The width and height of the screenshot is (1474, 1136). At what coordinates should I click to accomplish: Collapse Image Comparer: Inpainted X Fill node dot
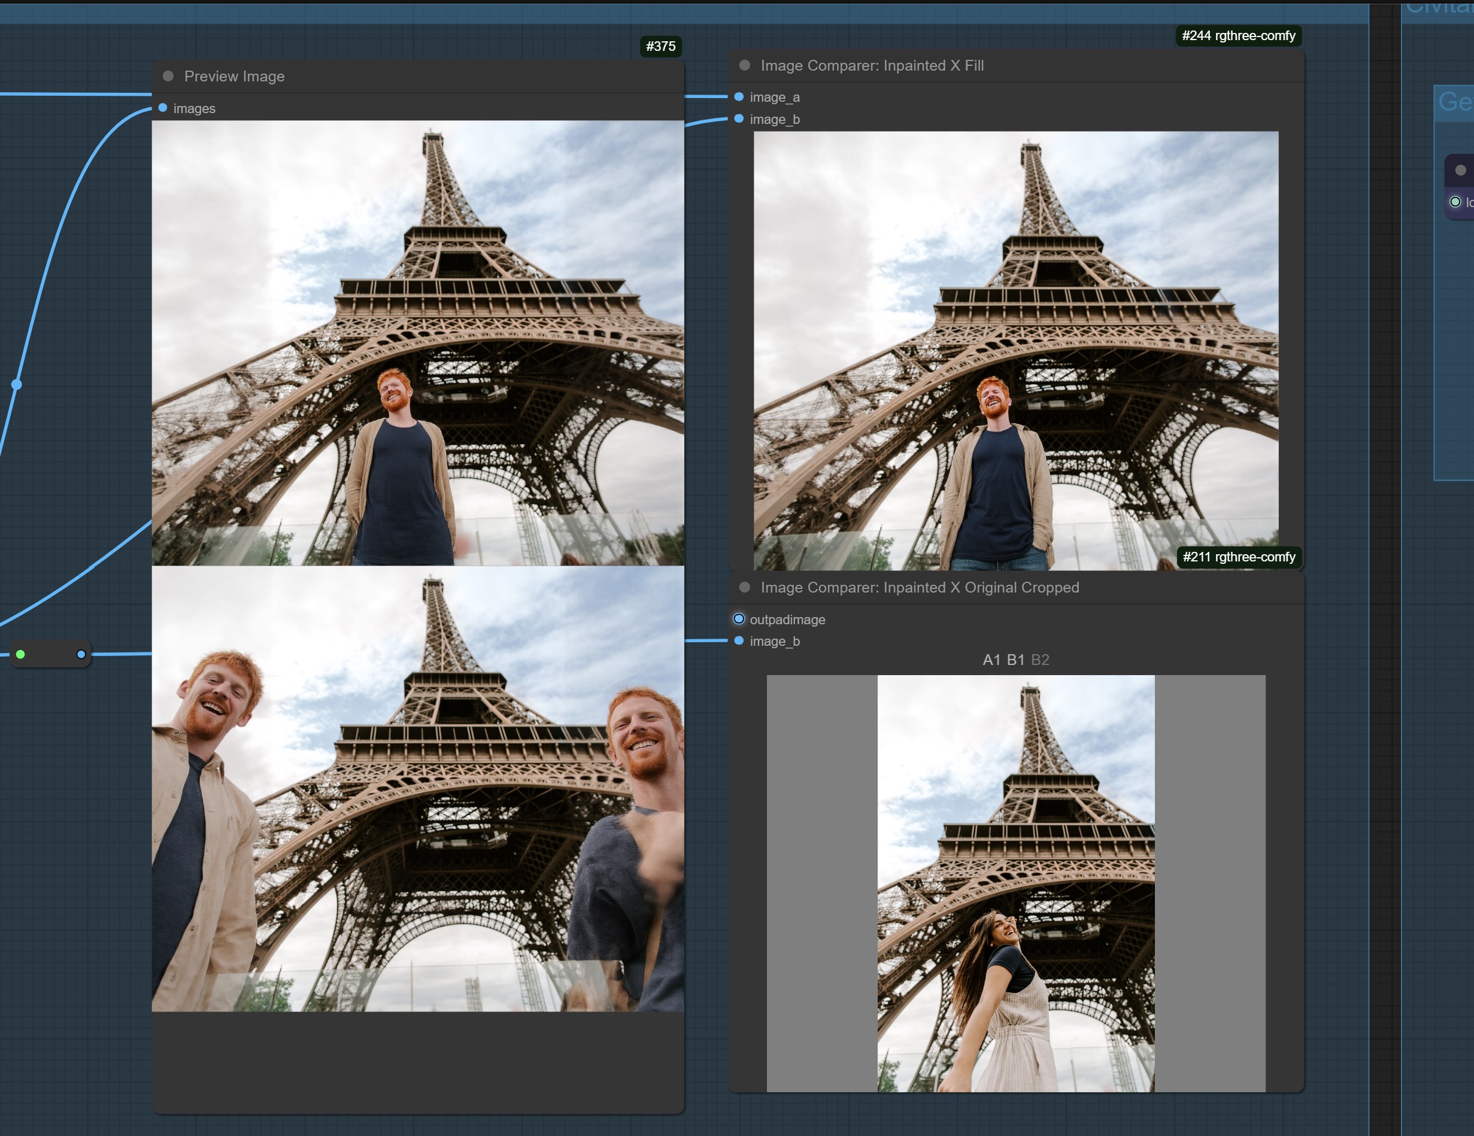pos(744,65)
